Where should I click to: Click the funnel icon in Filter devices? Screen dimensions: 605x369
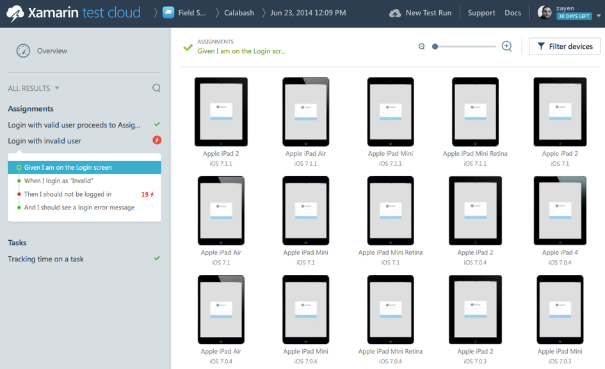pyautogui.click(x=541, y=46)
